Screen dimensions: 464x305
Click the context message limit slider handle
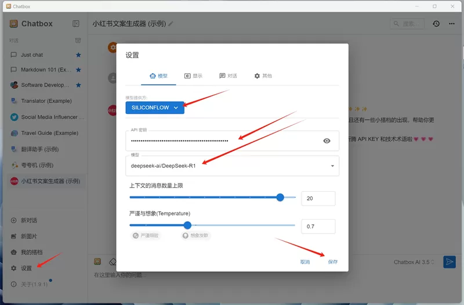[280, 197]
